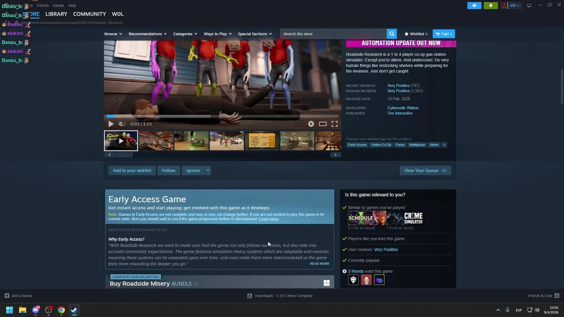Viewport: 564px width, 317px height.
Task: Open the first friend avatar with skull
Action: pyautogui.click(x=353, y=280)
